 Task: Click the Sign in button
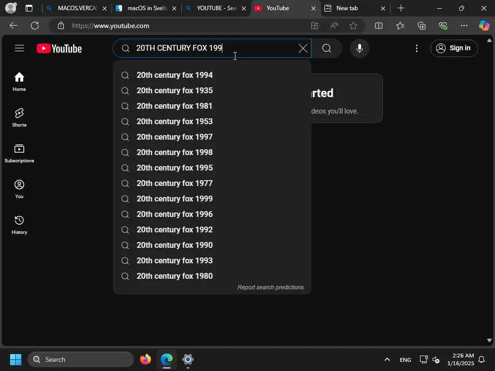click(453, 48)
